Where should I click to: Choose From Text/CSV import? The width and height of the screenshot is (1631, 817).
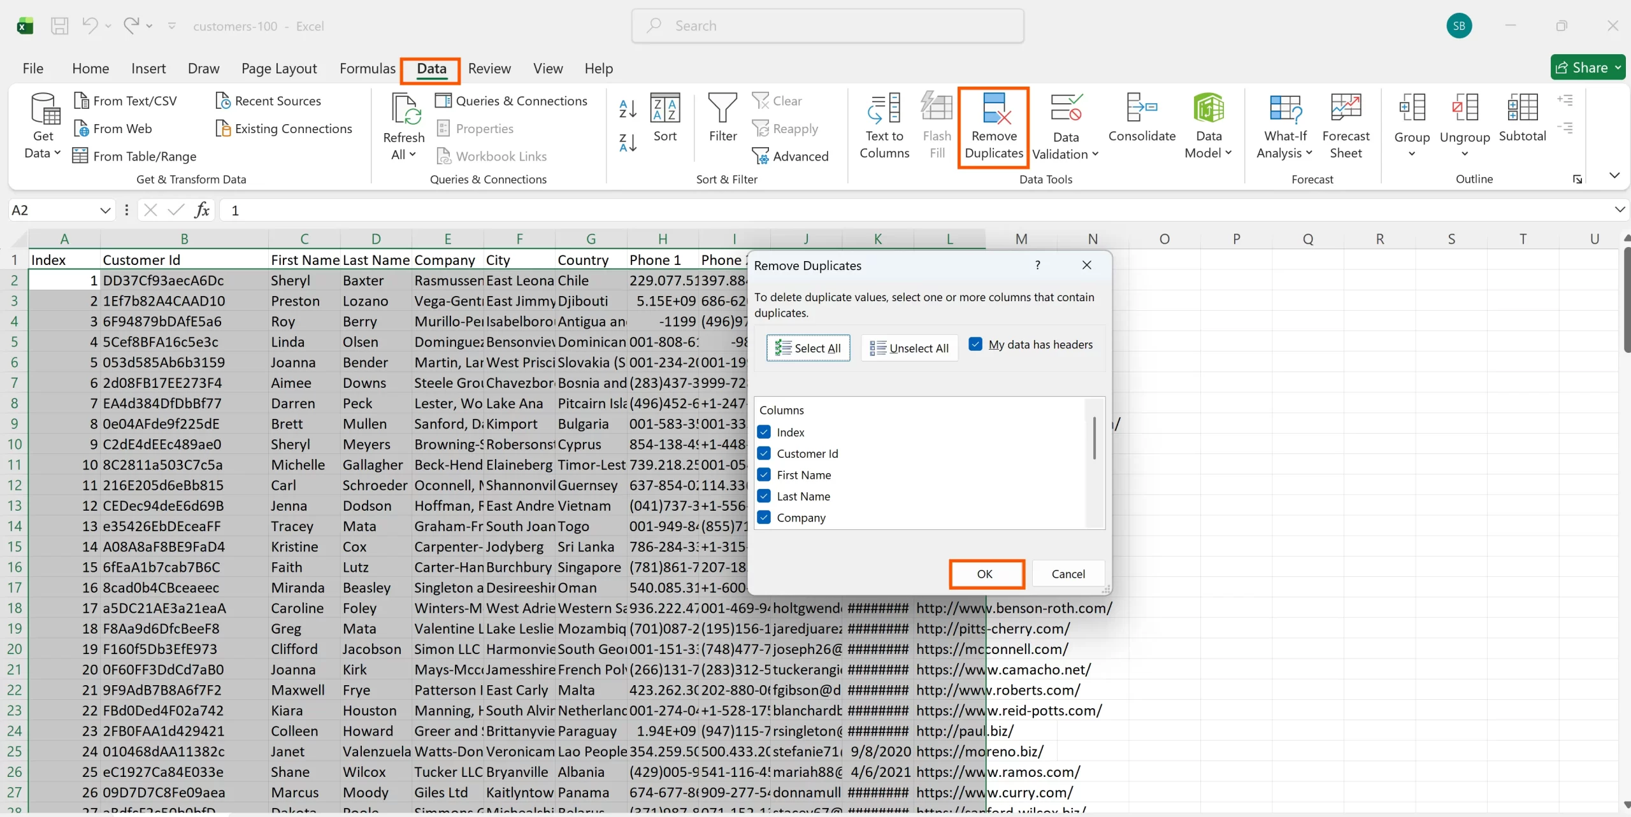pos(125,101)
